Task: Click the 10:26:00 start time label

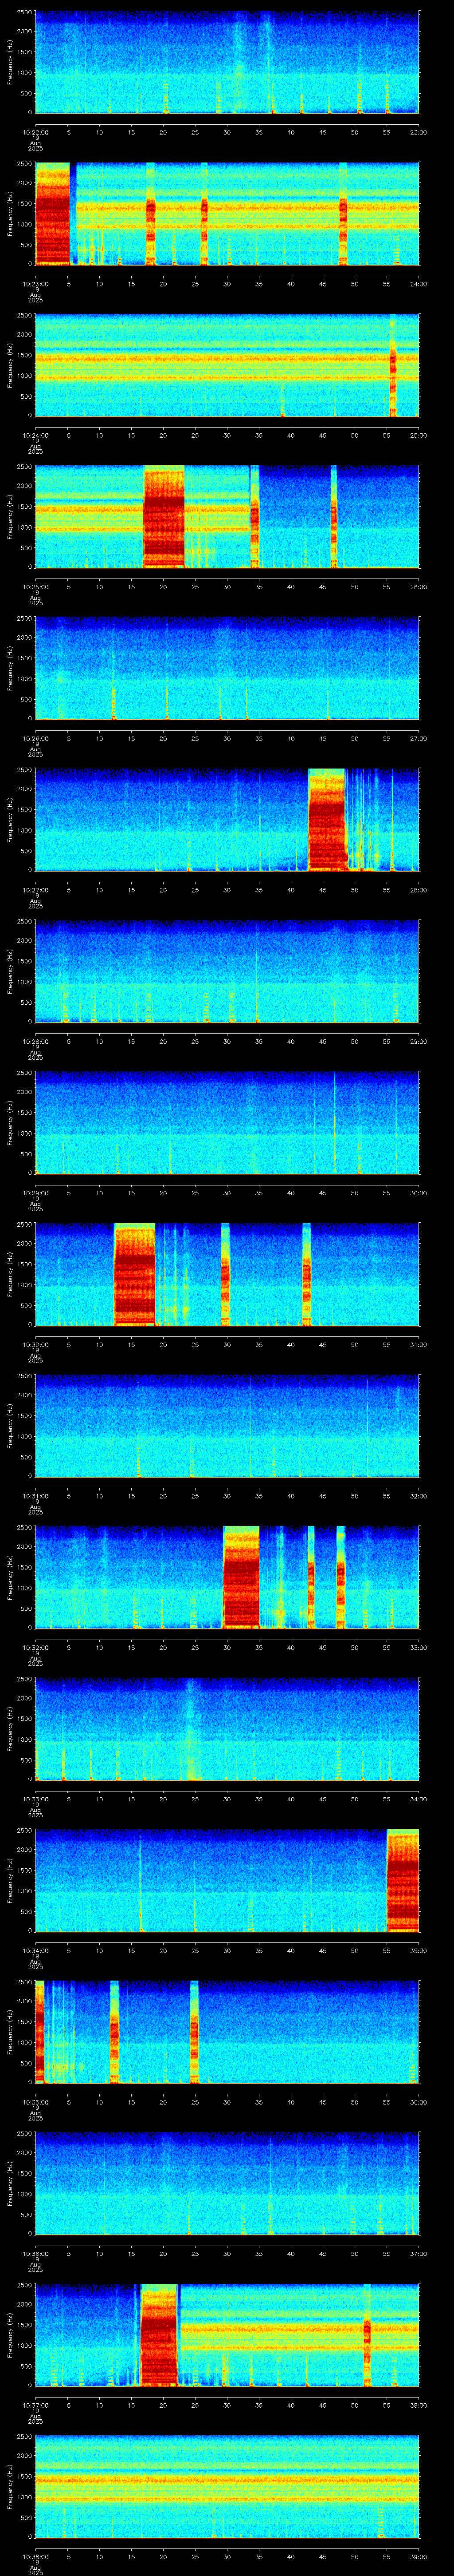Action: tap(35, 738)
